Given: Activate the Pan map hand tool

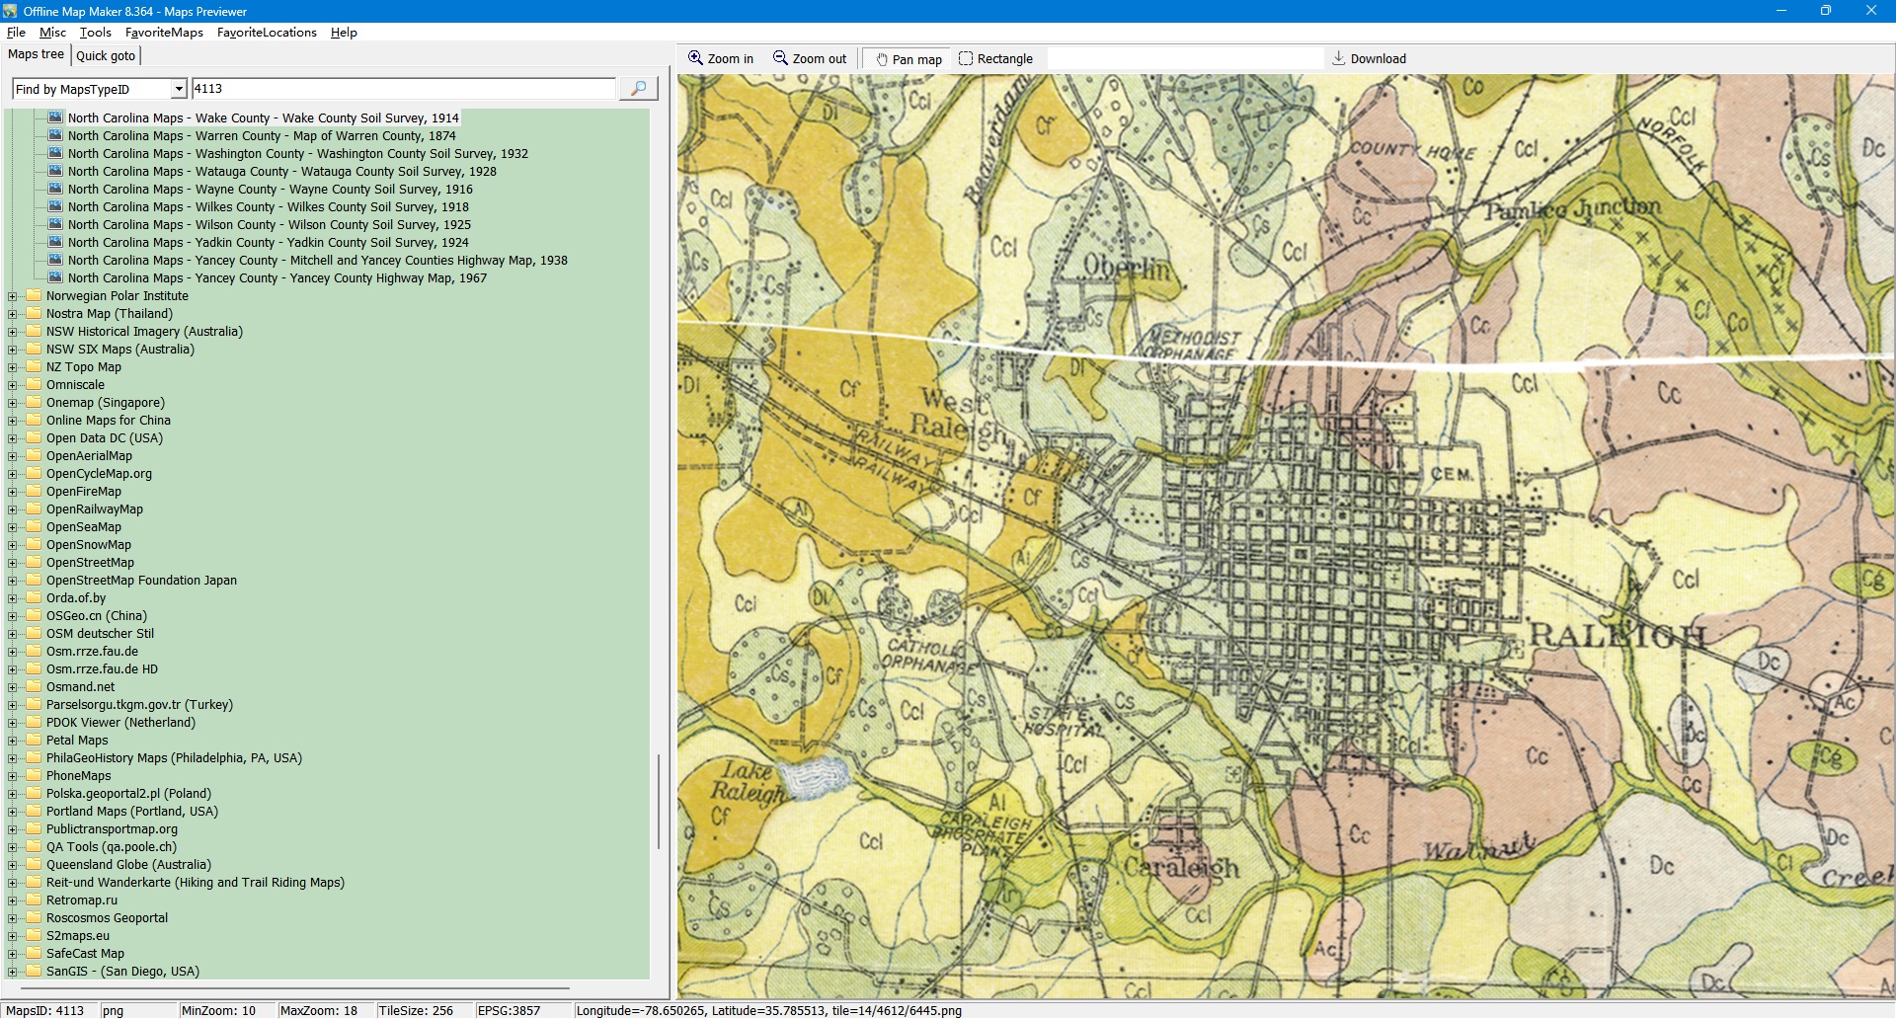Looking at the screenshot, I should tap(882, 59).
